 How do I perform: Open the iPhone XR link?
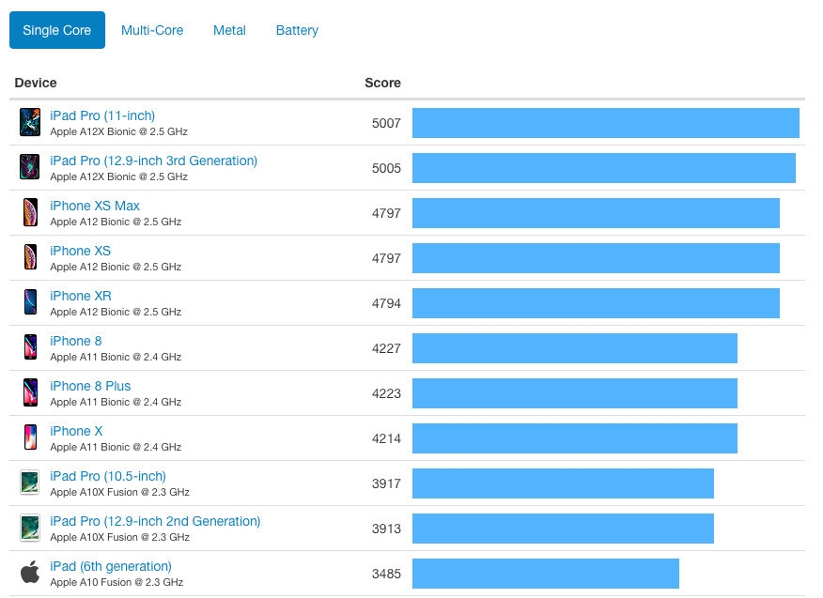81,296
